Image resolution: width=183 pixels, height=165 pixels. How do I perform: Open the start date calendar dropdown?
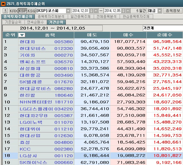pos(96,11)
